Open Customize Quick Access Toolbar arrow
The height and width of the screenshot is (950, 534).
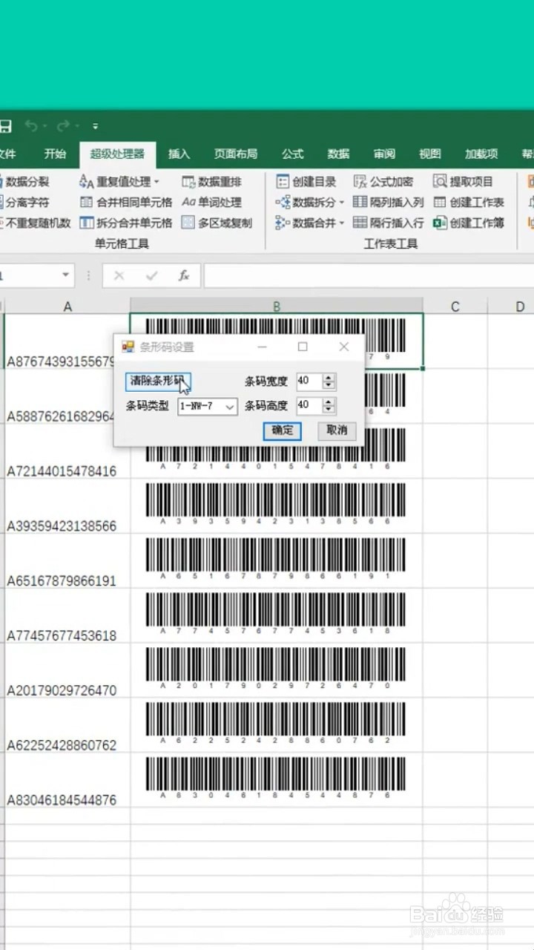pos(95,126)
